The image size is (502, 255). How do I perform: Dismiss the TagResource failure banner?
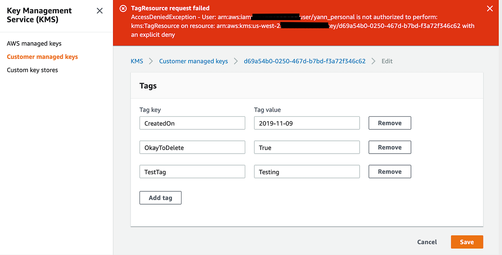(x=490, y=8)
